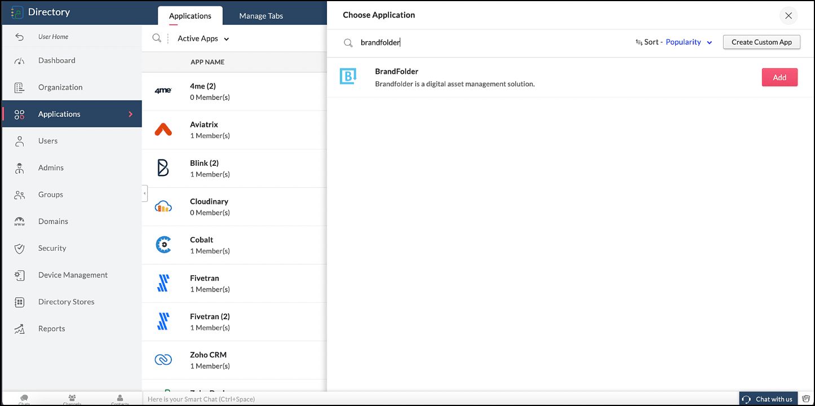Open the Device Management icon
This screenshot has width=815, height=406.
19,275
